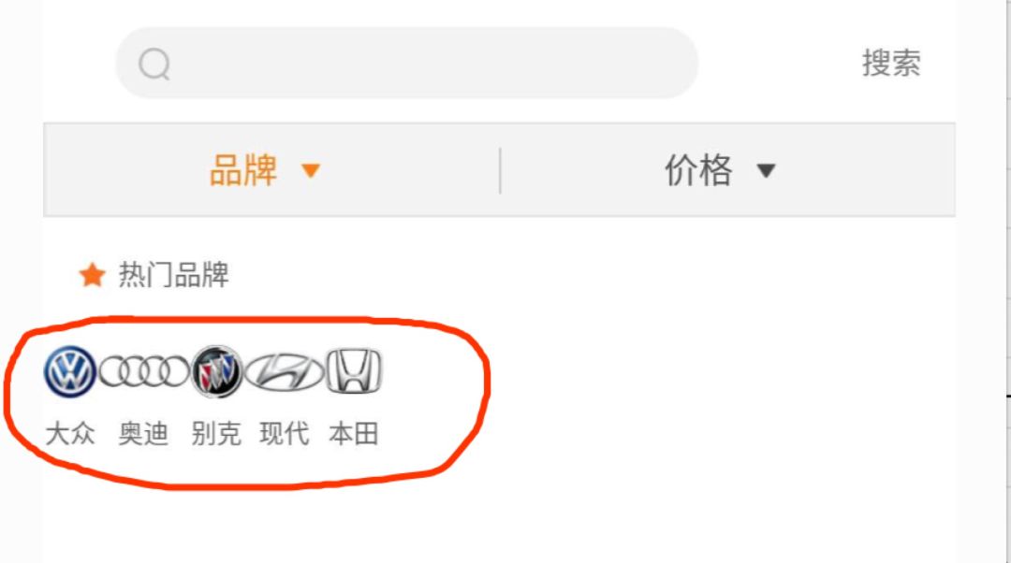
Task: Click the divider between 品牌 and 价格
Action: tap(500, 171)
